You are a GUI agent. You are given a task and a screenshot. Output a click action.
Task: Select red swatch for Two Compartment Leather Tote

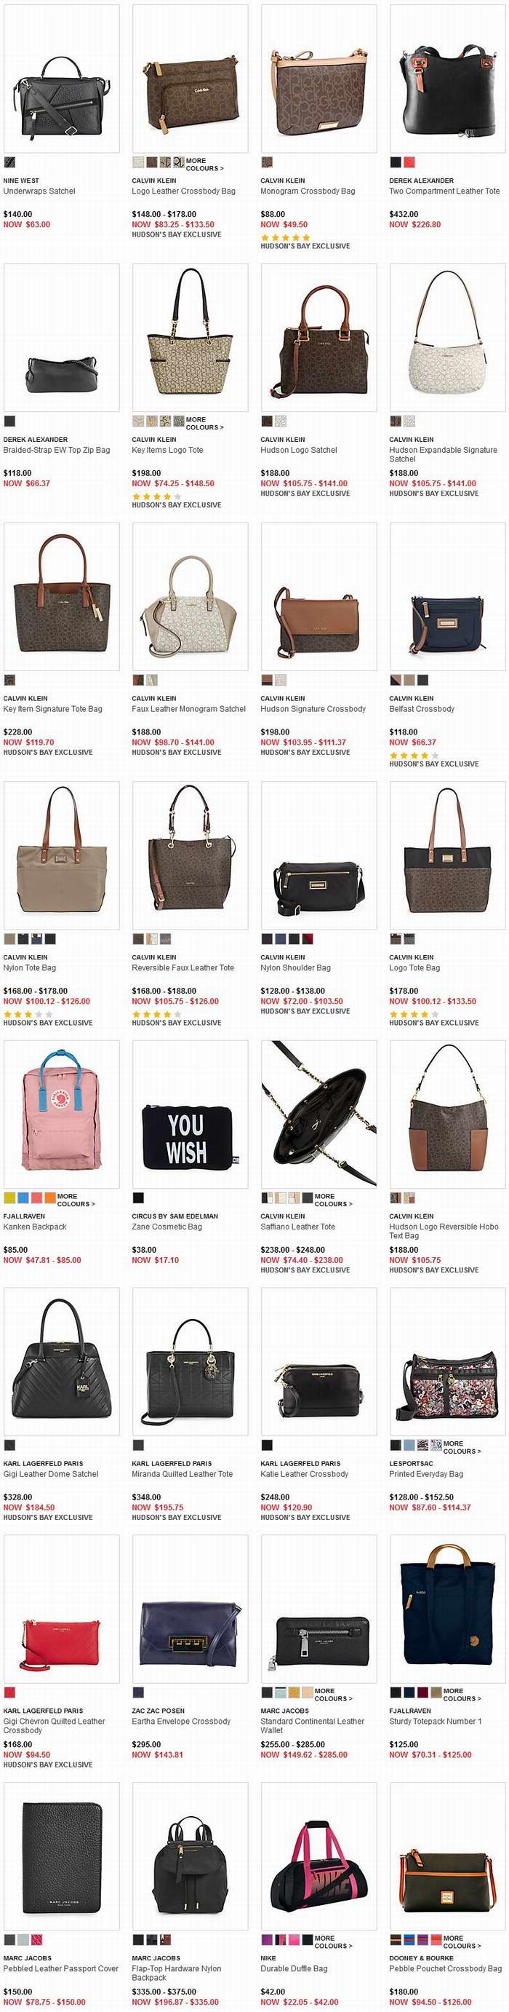click(409, 162)
